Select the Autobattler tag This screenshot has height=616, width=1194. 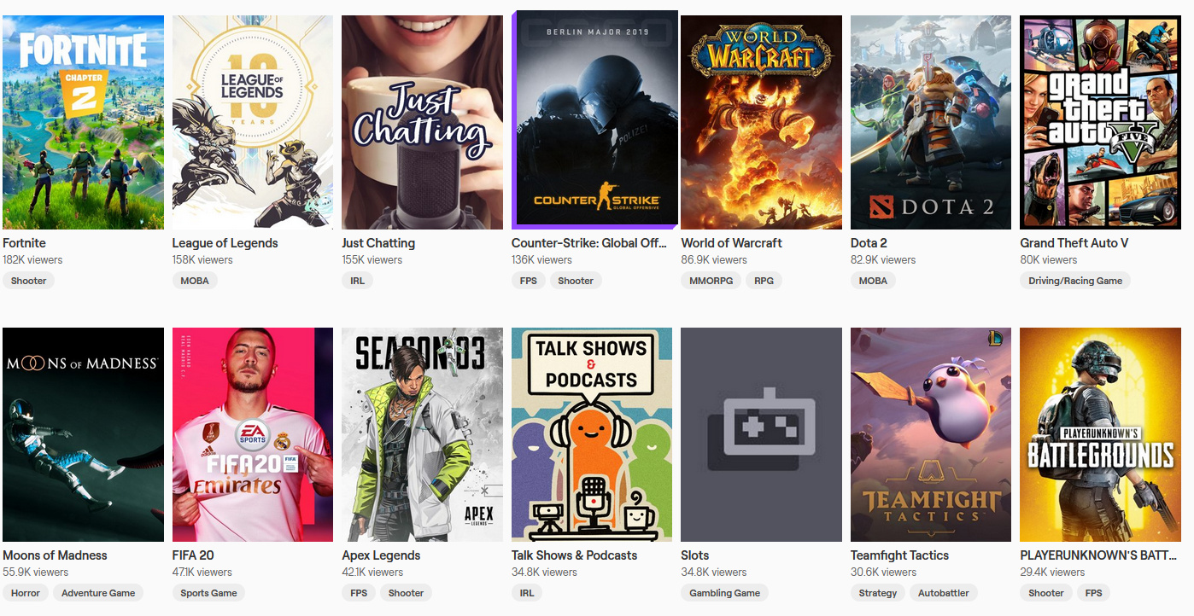coord(944,593)
